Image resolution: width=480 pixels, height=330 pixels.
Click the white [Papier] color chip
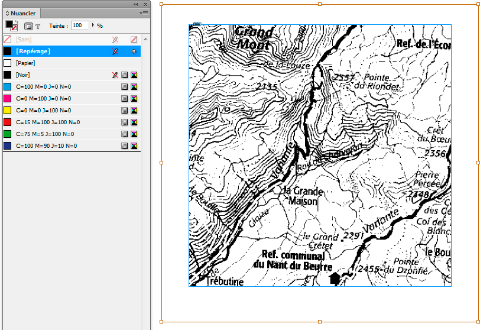tap(7, 63)
